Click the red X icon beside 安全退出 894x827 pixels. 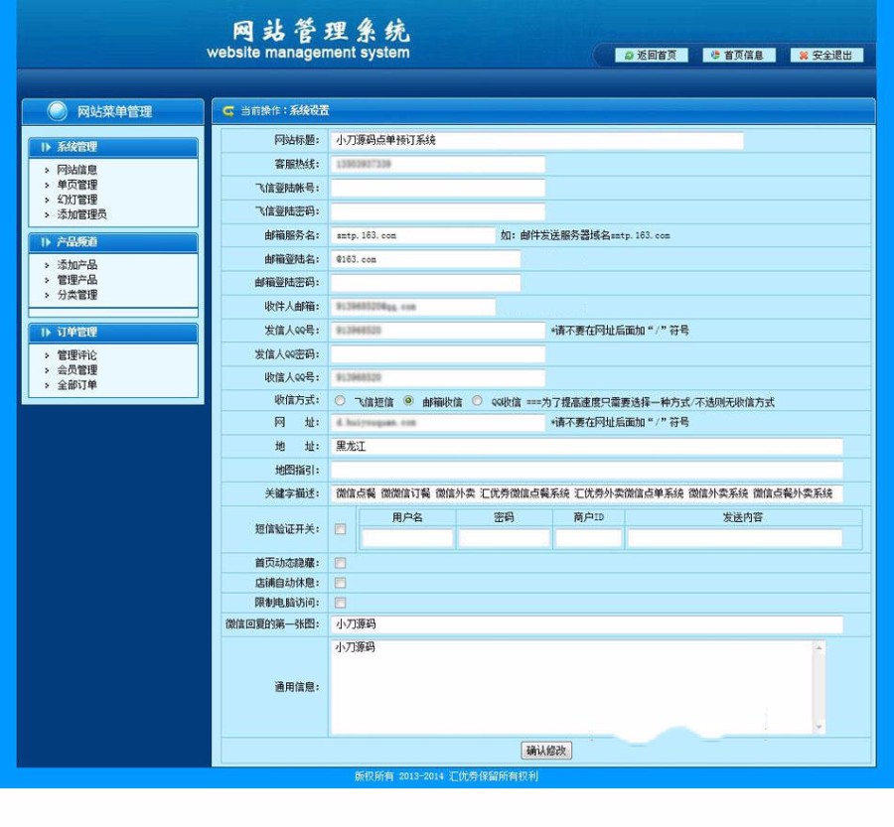(803, 56)
